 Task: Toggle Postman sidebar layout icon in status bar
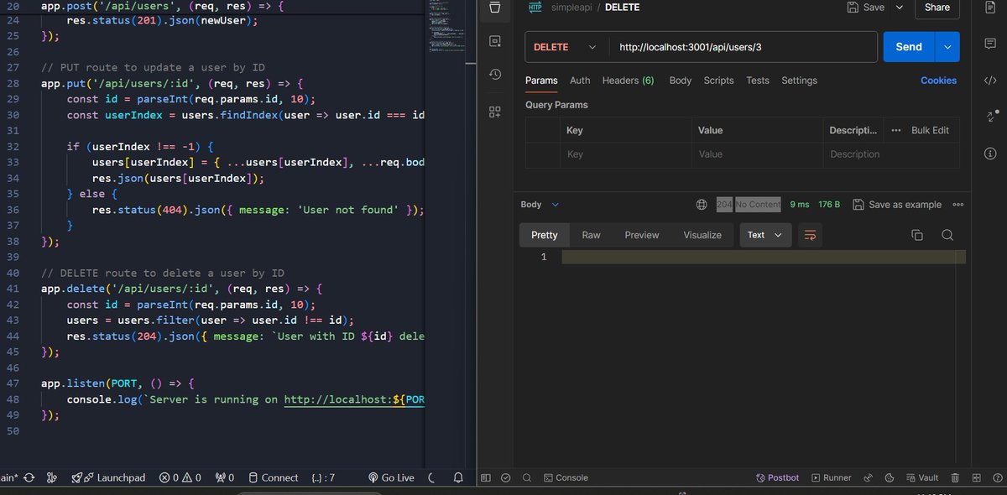(485, 477)
